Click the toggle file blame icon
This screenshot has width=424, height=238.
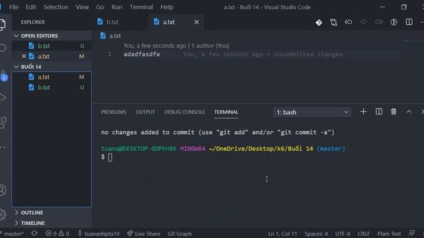click(394, 22)
